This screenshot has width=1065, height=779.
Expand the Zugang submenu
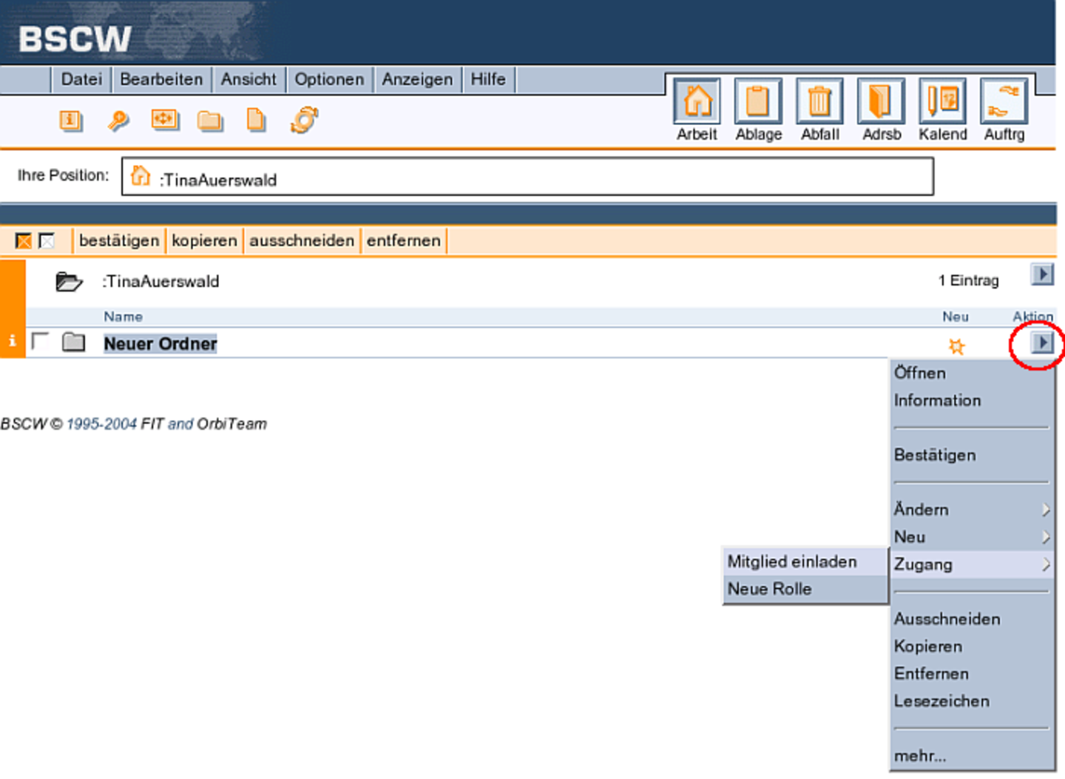coord(973,564)
